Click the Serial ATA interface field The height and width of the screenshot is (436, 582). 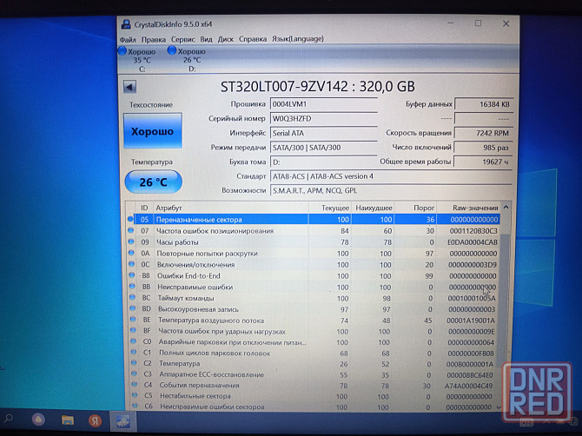tap(324, 133)
